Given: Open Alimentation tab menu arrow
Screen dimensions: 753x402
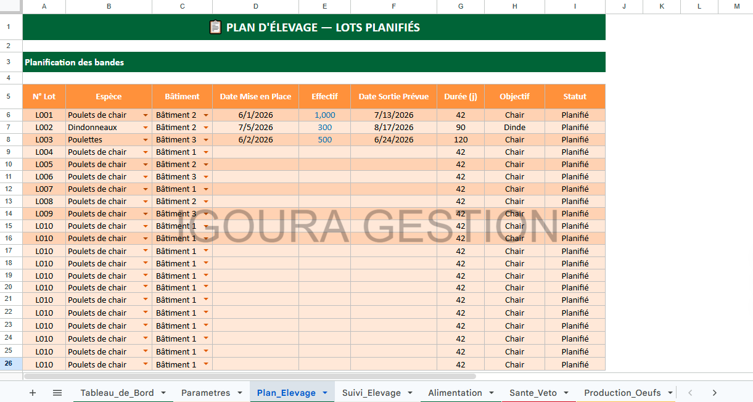Looking at the screenshot, I should (492, 393).
